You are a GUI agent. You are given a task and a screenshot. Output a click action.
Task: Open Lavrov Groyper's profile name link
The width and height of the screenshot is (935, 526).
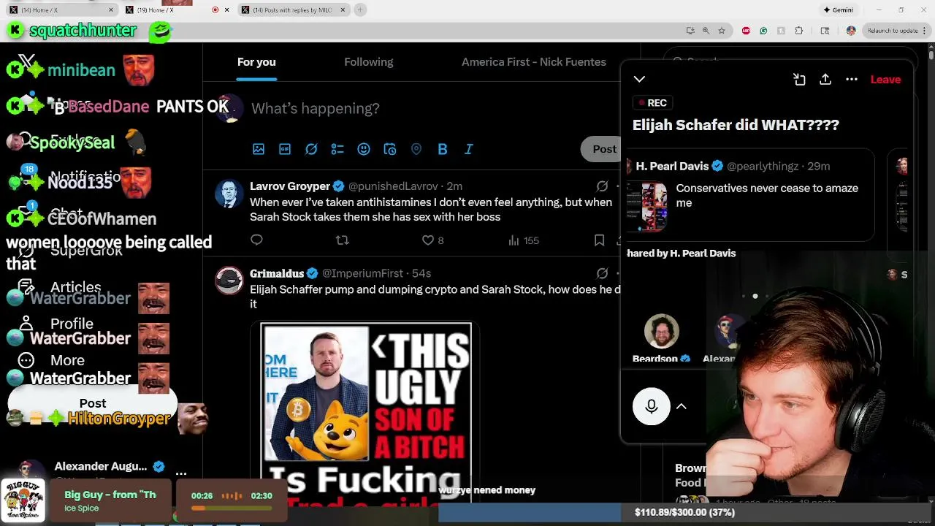(289, 186)
